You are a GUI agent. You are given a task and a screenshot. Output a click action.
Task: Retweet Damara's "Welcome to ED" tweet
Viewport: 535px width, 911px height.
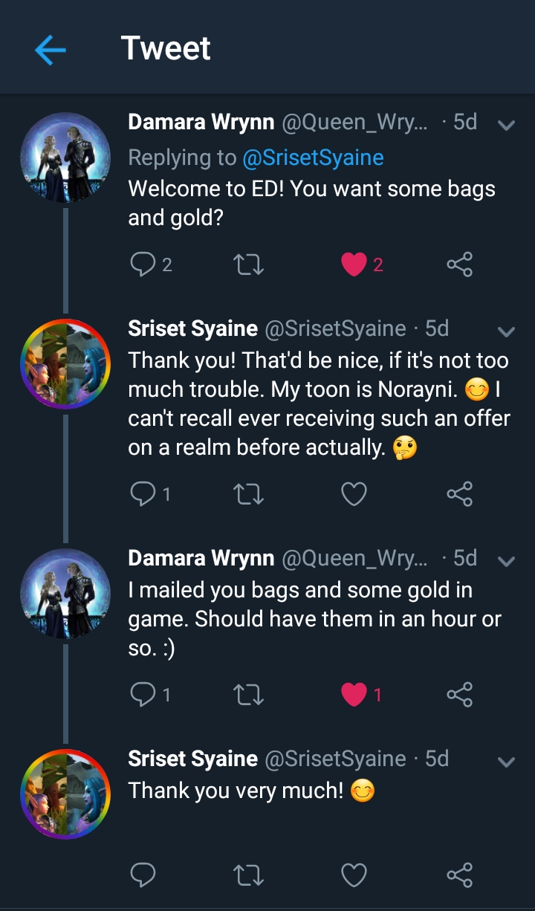(248, 265)
